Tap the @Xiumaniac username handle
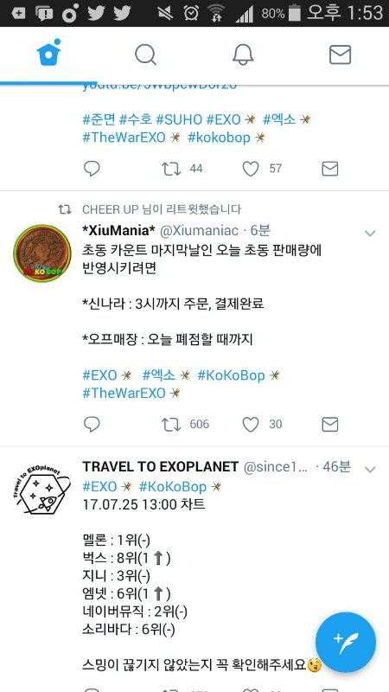The width and height of the screenshot is (389, 692). 199,230
